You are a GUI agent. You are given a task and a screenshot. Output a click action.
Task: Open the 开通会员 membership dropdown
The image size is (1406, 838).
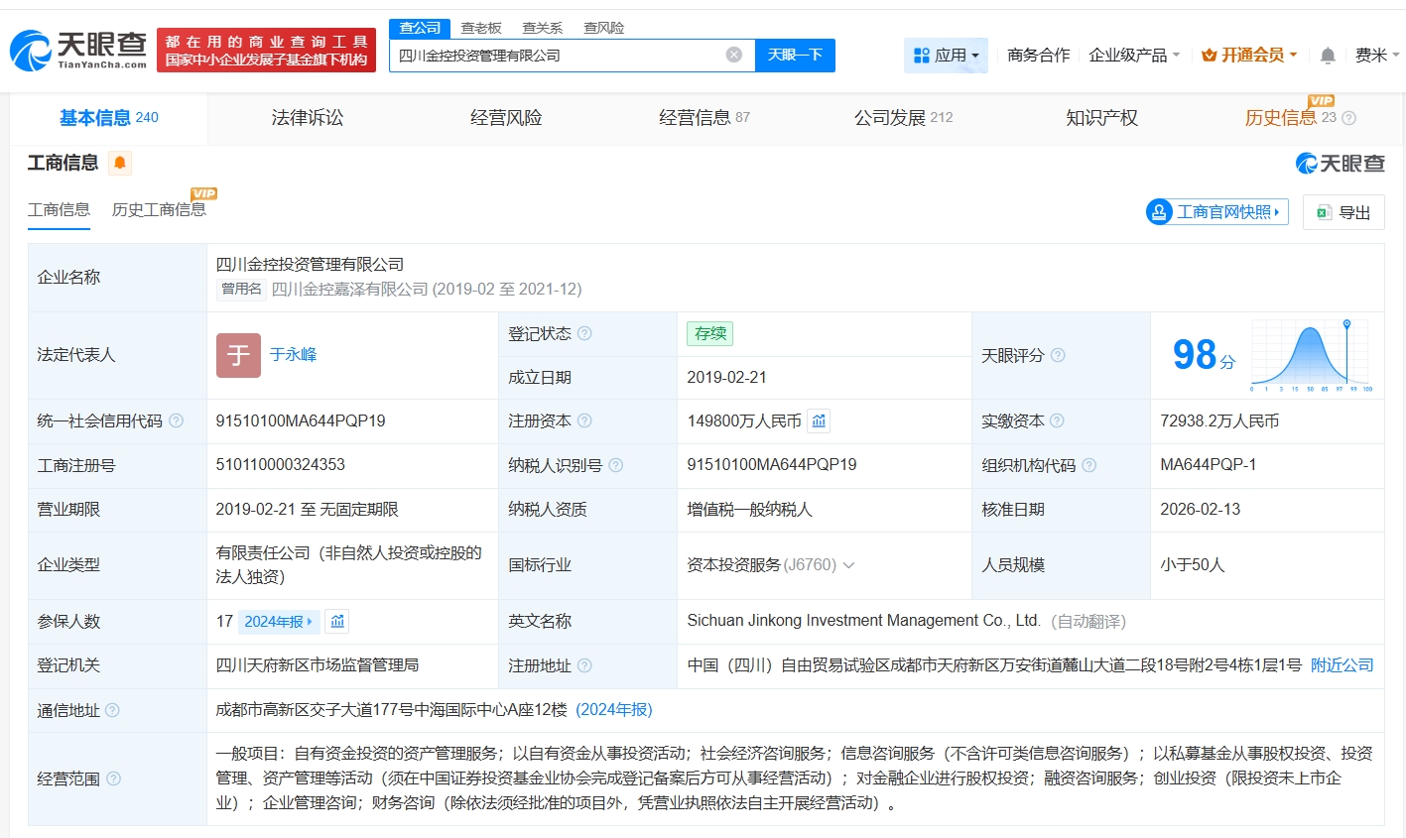click(x=1249, y=56)
